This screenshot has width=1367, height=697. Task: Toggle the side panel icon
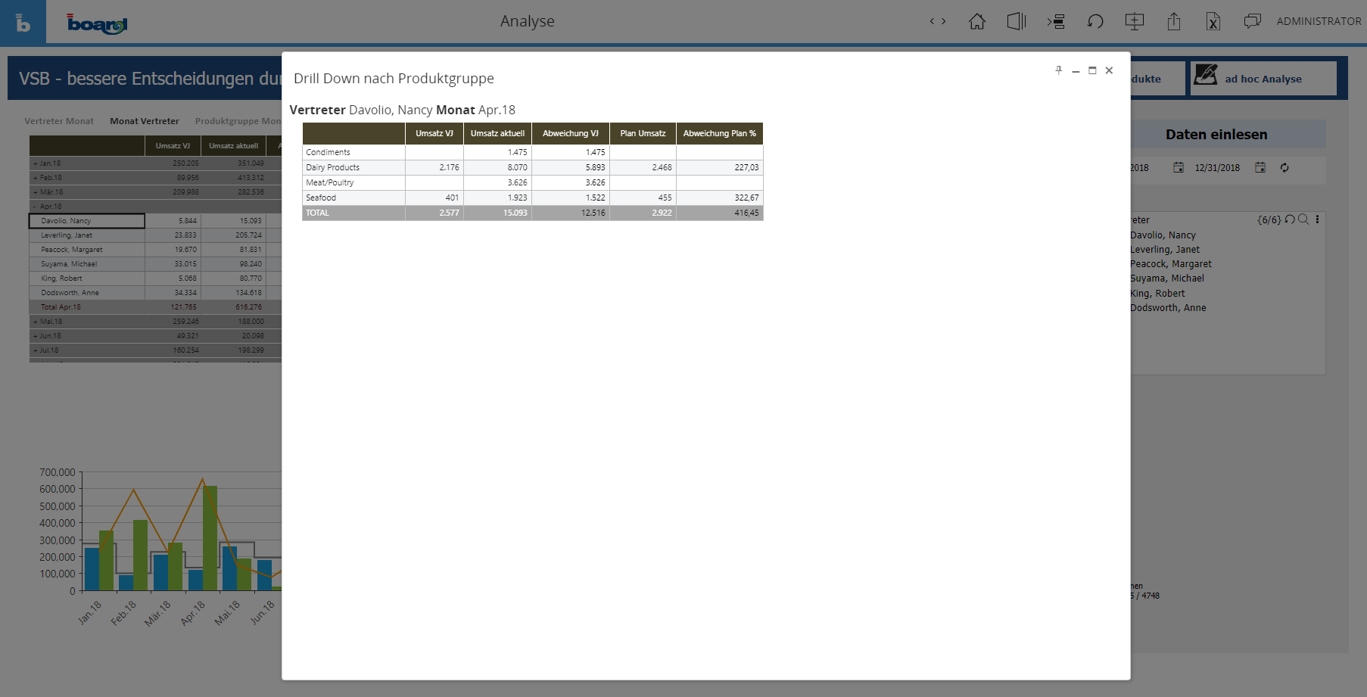pos(1017,21)
